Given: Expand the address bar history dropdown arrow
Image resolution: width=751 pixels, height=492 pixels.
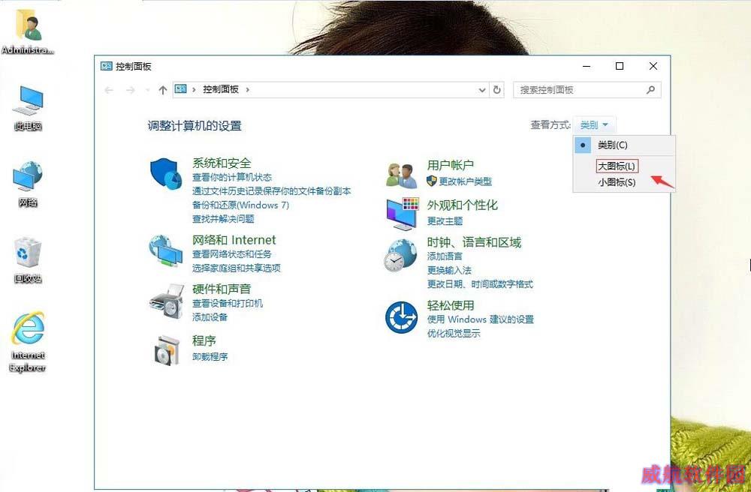Looking at the screenshot, I should point(482,90).
